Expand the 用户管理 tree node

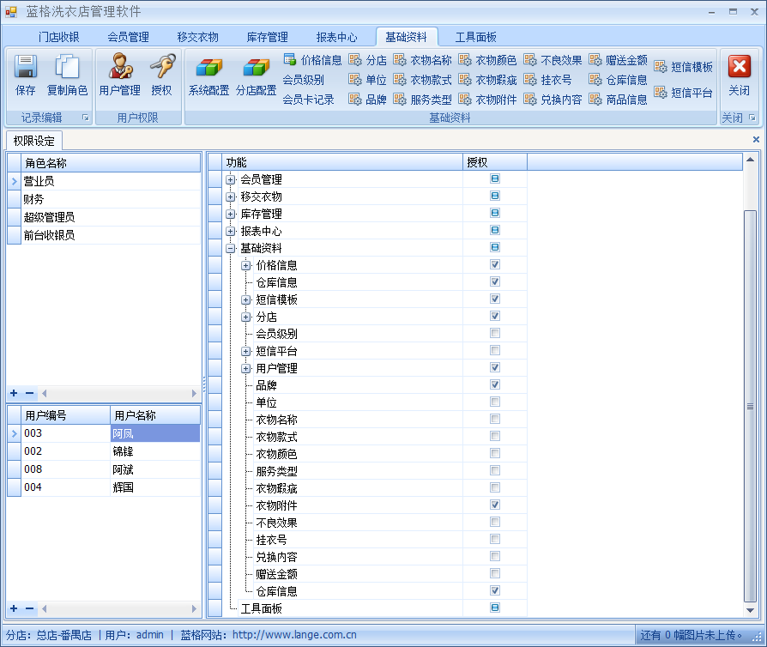coord(246,368)
